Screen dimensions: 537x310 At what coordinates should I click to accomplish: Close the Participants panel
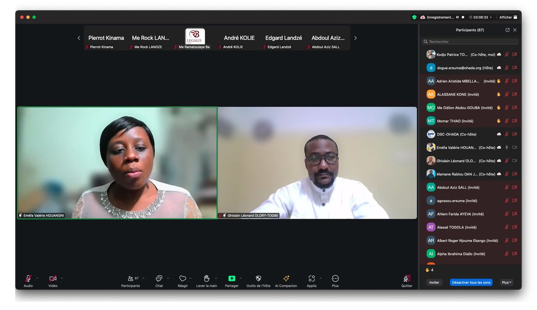[515, 30]
